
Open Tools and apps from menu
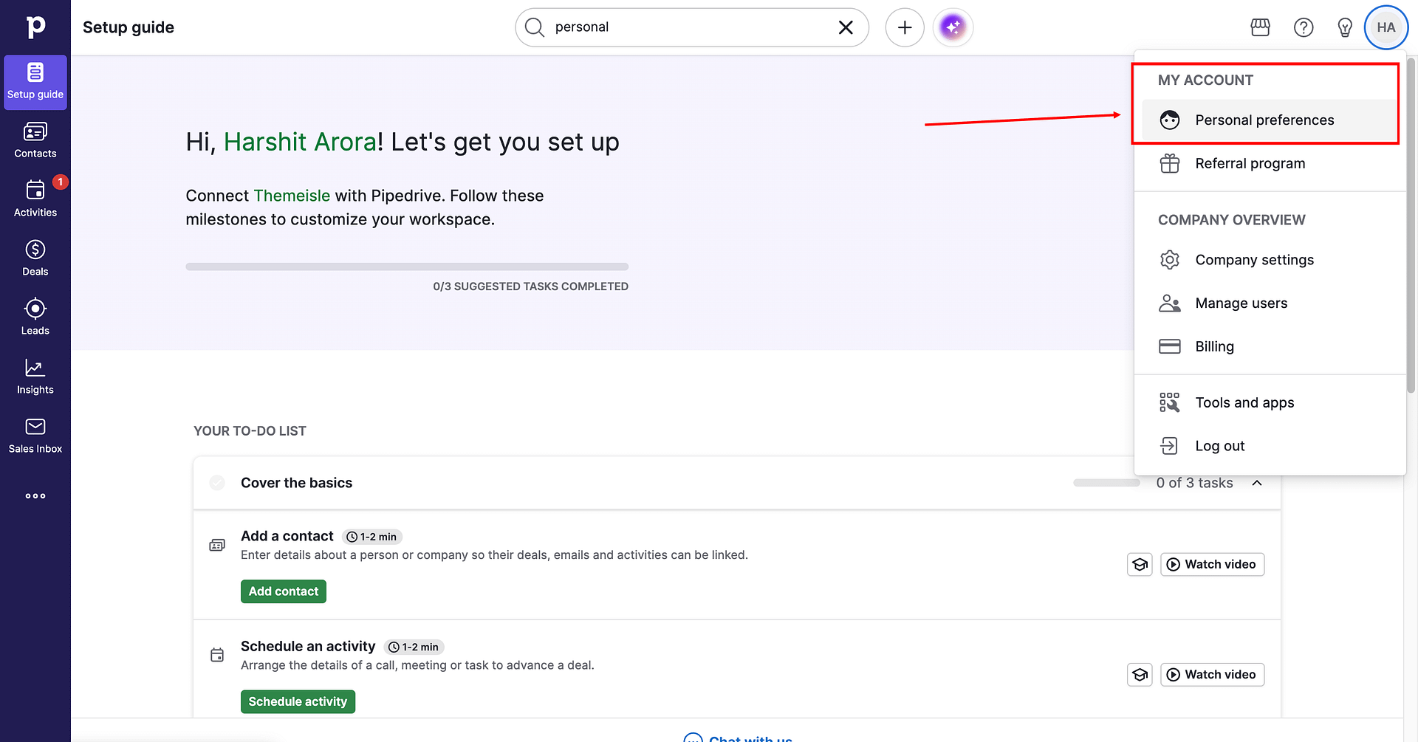[x=1270, y=402]
